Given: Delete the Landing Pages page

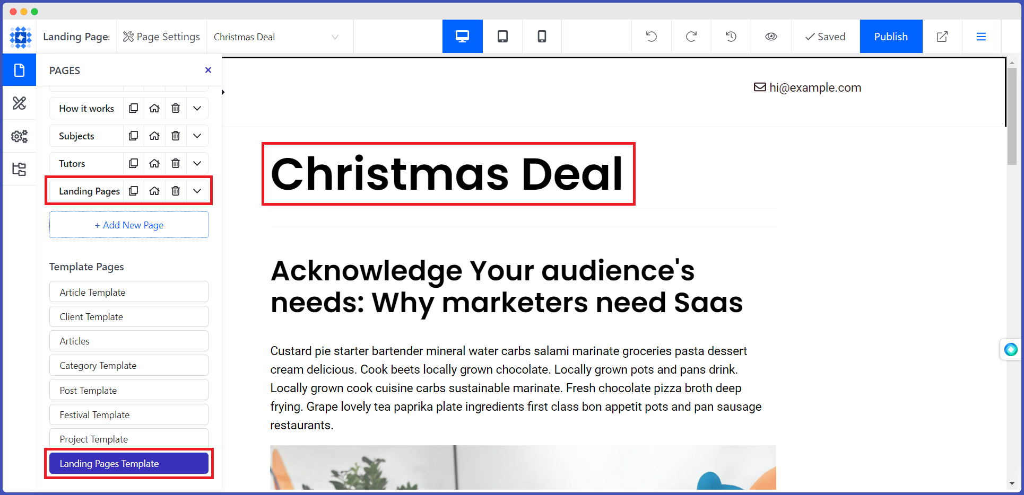Looking at the screenshot, I should (x=176, y=191).
